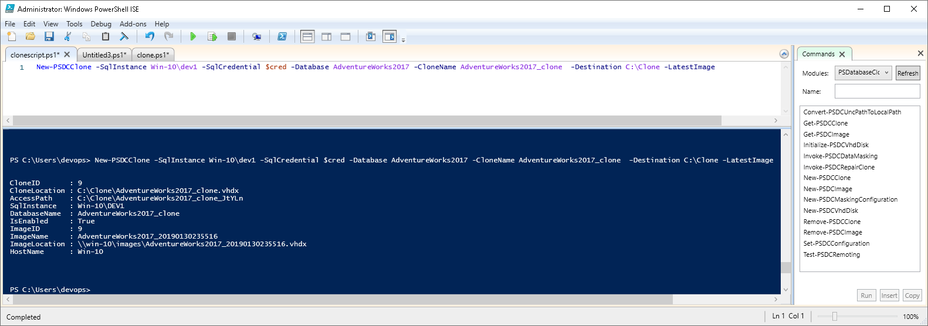The height and width of the screenshot is (326, 928).
Task: Toggle the Command Add-on pane visibility
Action: coord(390,36)
